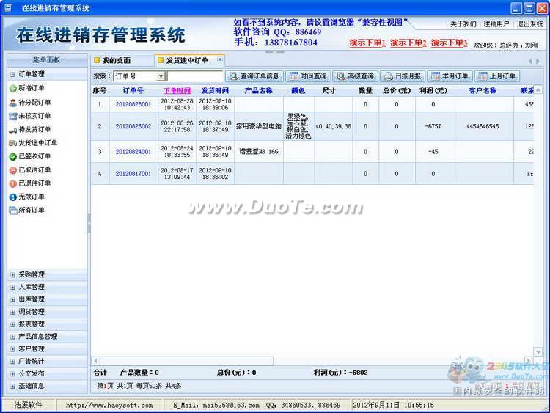This screenshot has width=550, height=413.
Task: Open order link 20120826002
Action: coord(133,126)
